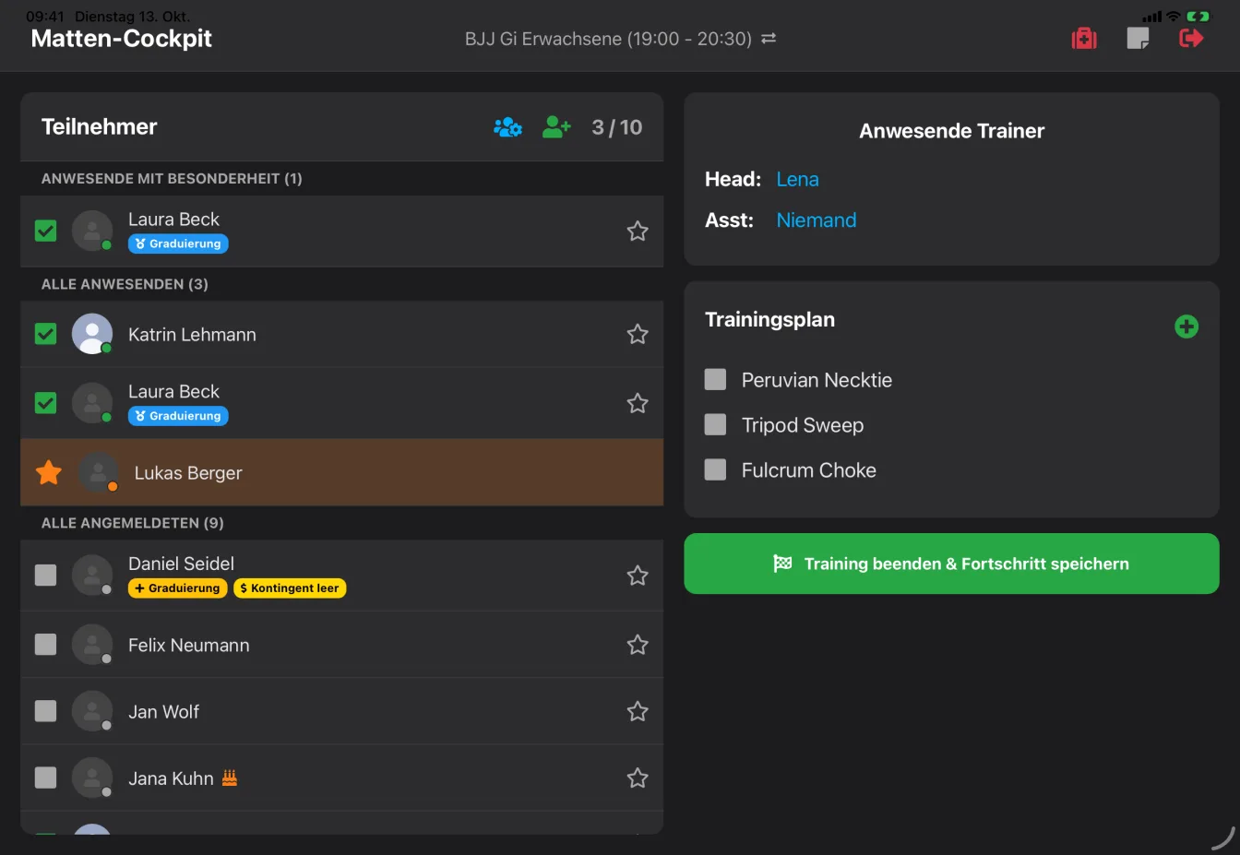Viewport: 1240px width, 855px height.
Task: Tick the Tripod Sweep checkbox
Action: pos(715,424)
